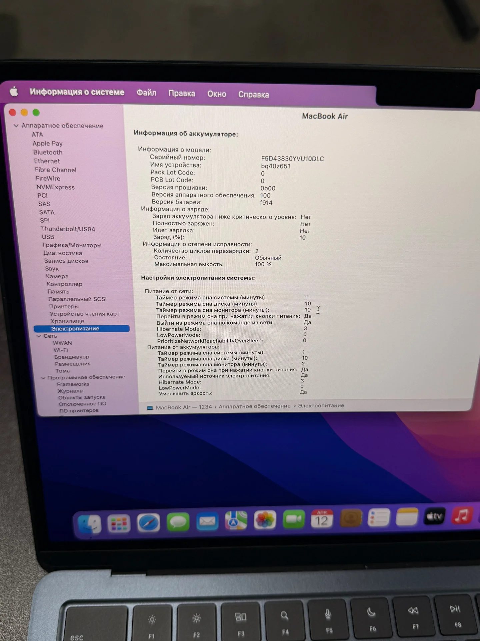This screenshot has height=641, width=480.
Task: Open Notes in the dock
Action: (407, 517)
